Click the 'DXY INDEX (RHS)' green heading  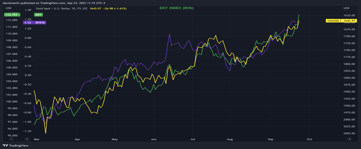coord(177,8)
